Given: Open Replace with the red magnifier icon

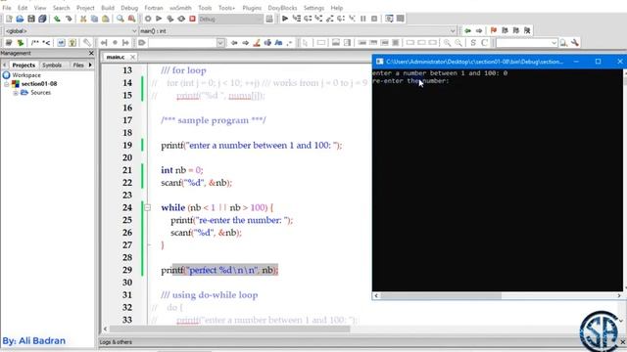Looking at the screenshot, I should point(131,19).
